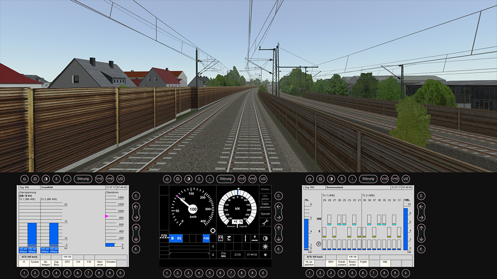Click the door status icon on speedometer display
The image size is (497, 279).
pyautogui.click(x=221, y=238)
